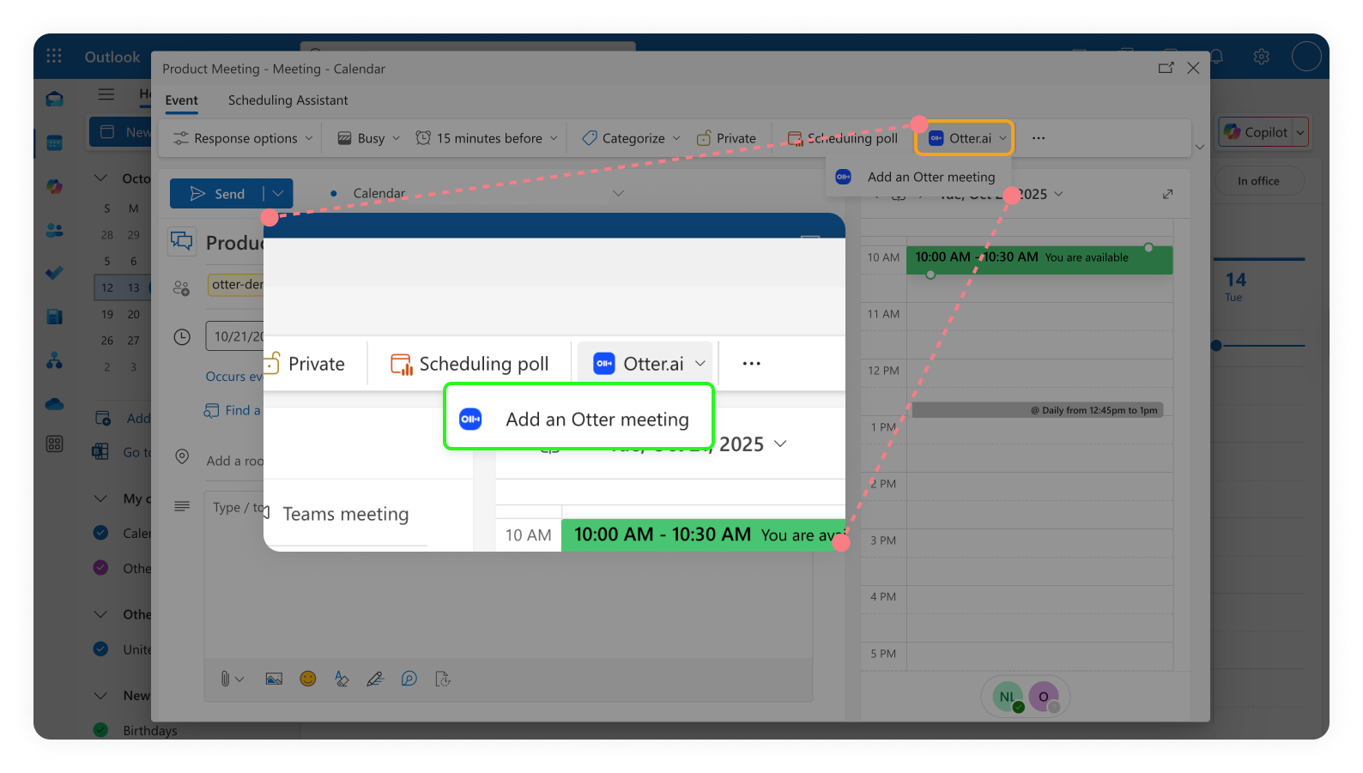Expand the Response options dropdown

pyautogui.click(x=244, y=138)
